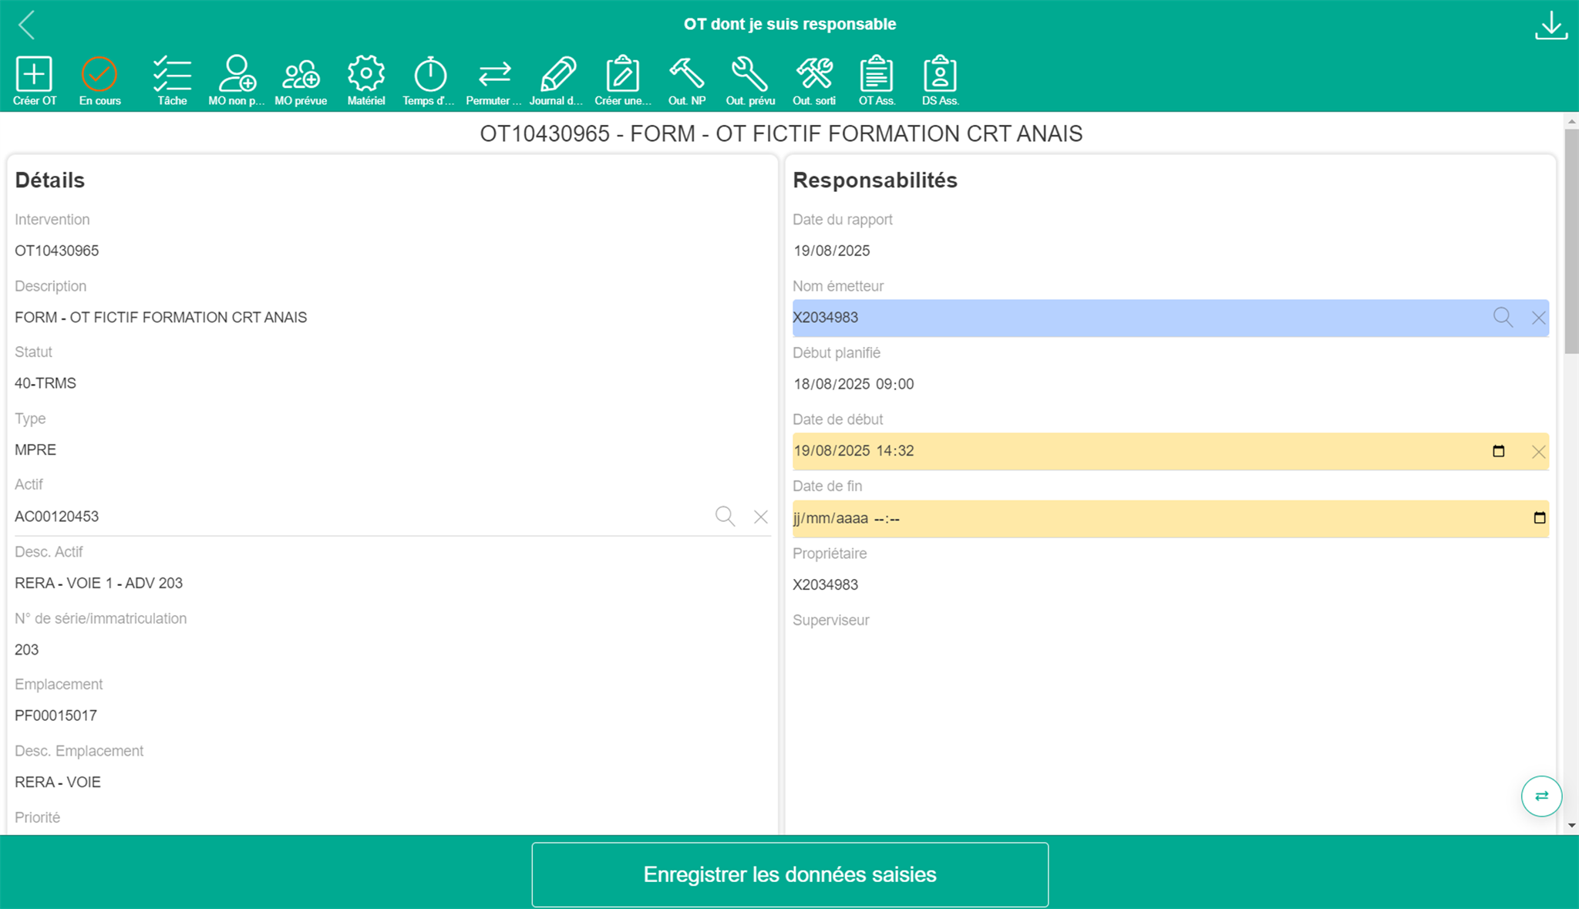Open the Date de début calendar picker
This screenshot has width=1579, height=909.
(x=1498, y=451)
